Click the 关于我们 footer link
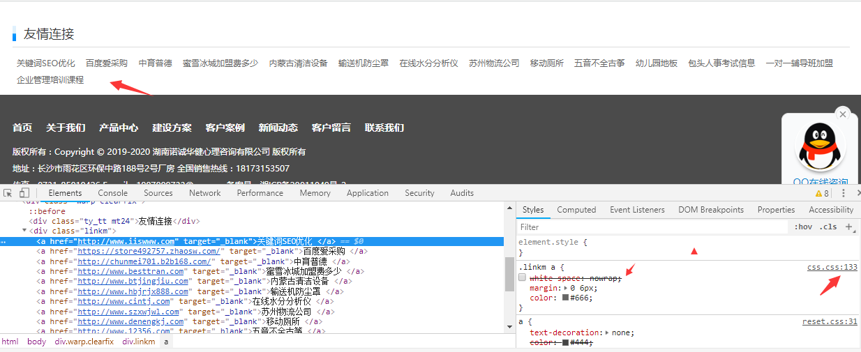 (66, 128)
